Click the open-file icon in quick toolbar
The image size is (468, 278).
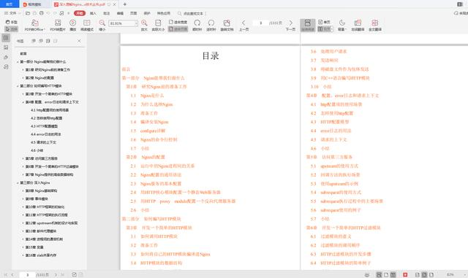coord(28,13)
